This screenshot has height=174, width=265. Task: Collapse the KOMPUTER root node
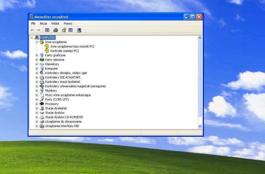31,38
